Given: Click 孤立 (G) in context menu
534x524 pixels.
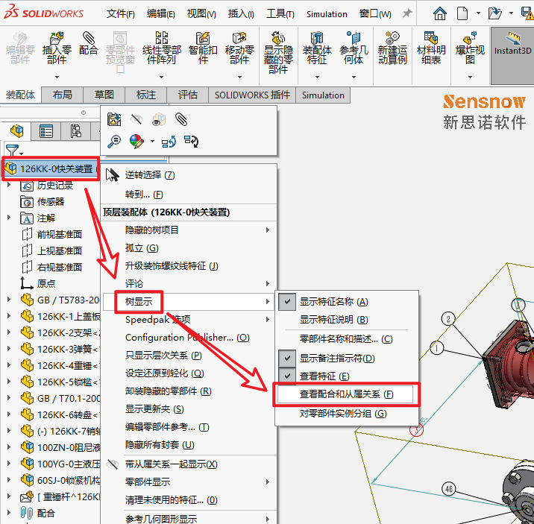Looking at the screenshot, I should point(142,248).
